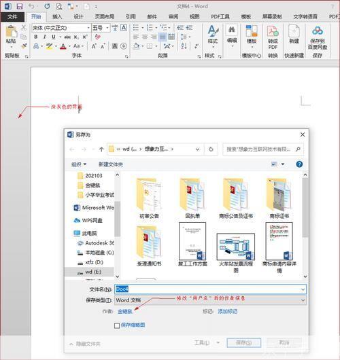Open the Organize (组织) menu
The height and width of the screenshot is (360, 340).
[x=79, y=164]
